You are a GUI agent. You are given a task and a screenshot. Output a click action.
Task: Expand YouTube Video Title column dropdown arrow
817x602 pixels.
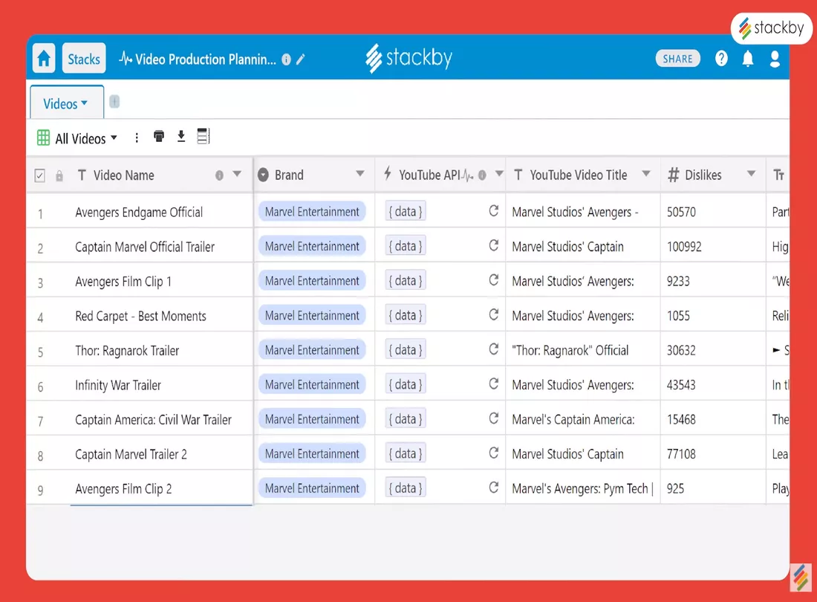pyautogui.click(x=646, y=174)
